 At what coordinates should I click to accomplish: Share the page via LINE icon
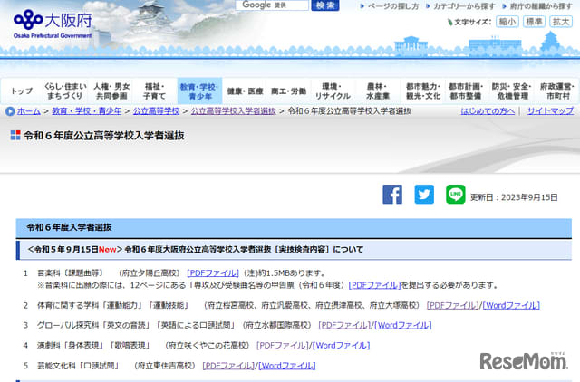coord(455,195)
